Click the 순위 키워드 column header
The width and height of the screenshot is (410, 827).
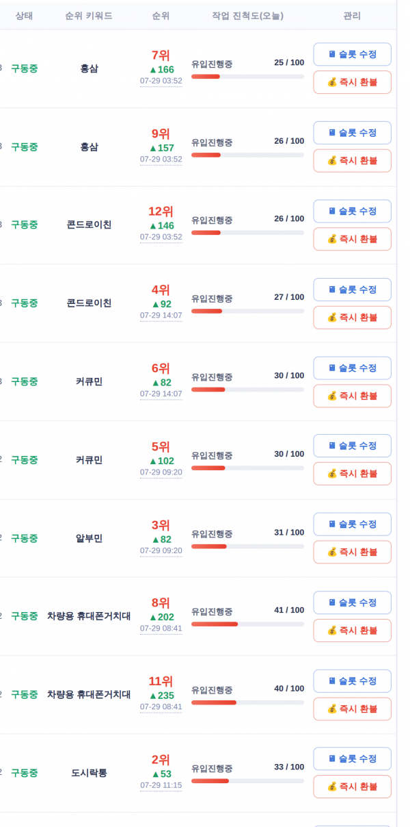(89, 16)
